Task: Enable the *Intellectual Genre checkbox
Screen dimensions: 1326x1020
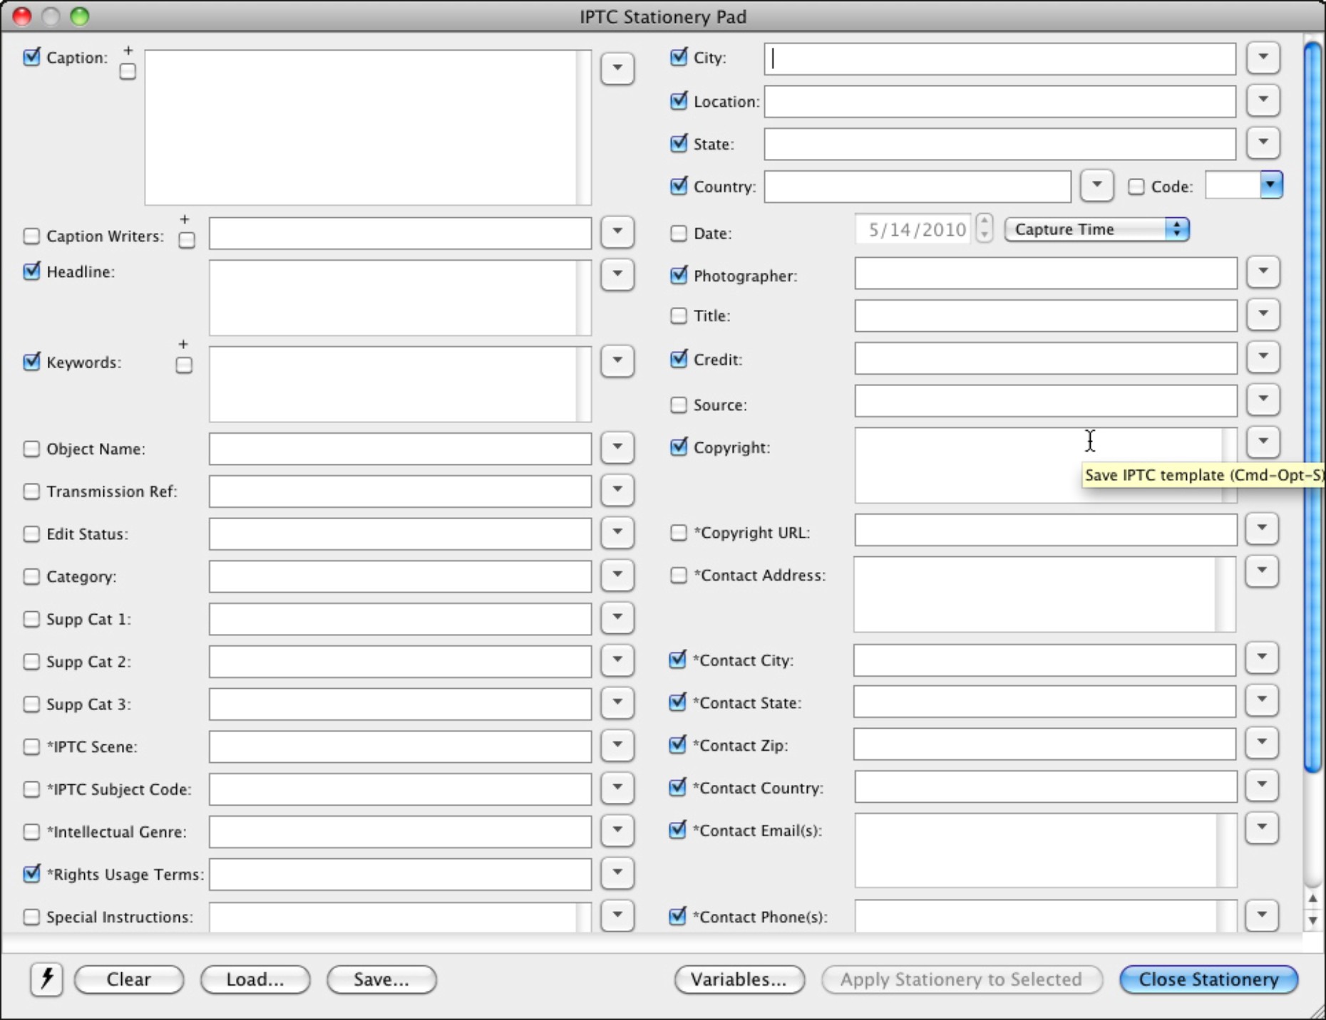Action: click(31, 831)
